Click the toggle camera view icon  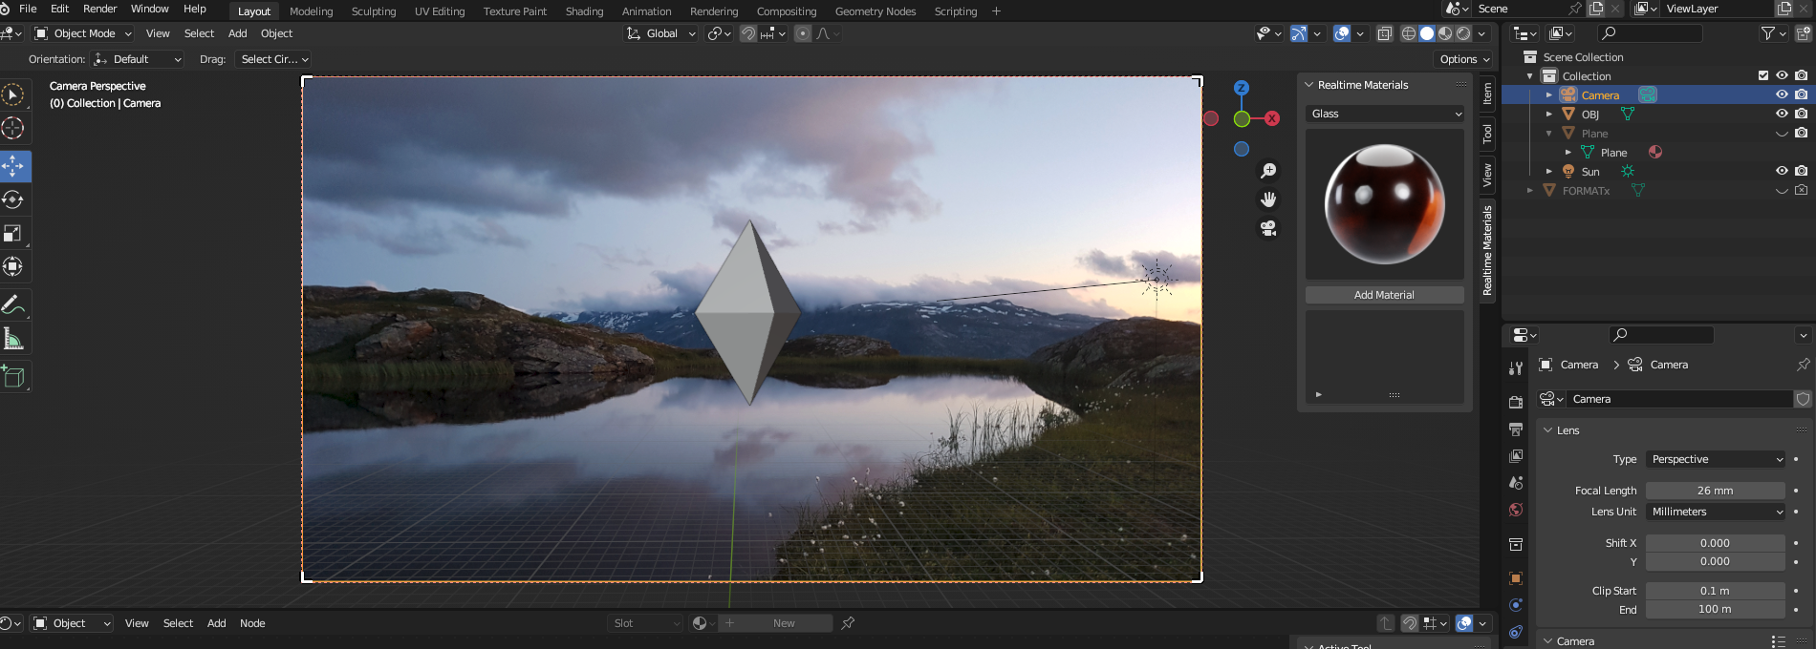click(1268, 228)
